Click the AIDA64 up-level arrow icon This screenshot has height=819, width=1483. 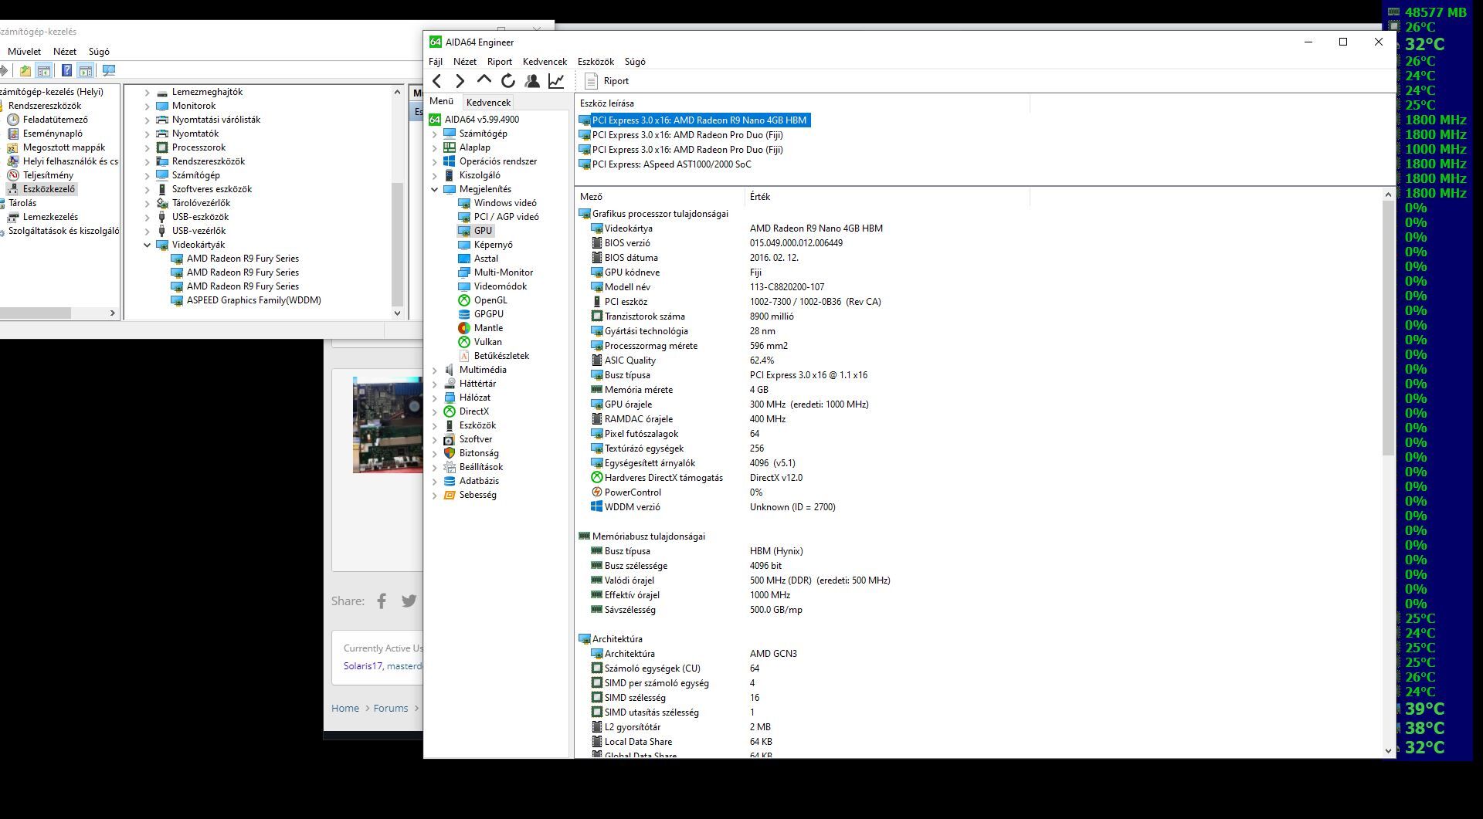(x=484, y=80)
